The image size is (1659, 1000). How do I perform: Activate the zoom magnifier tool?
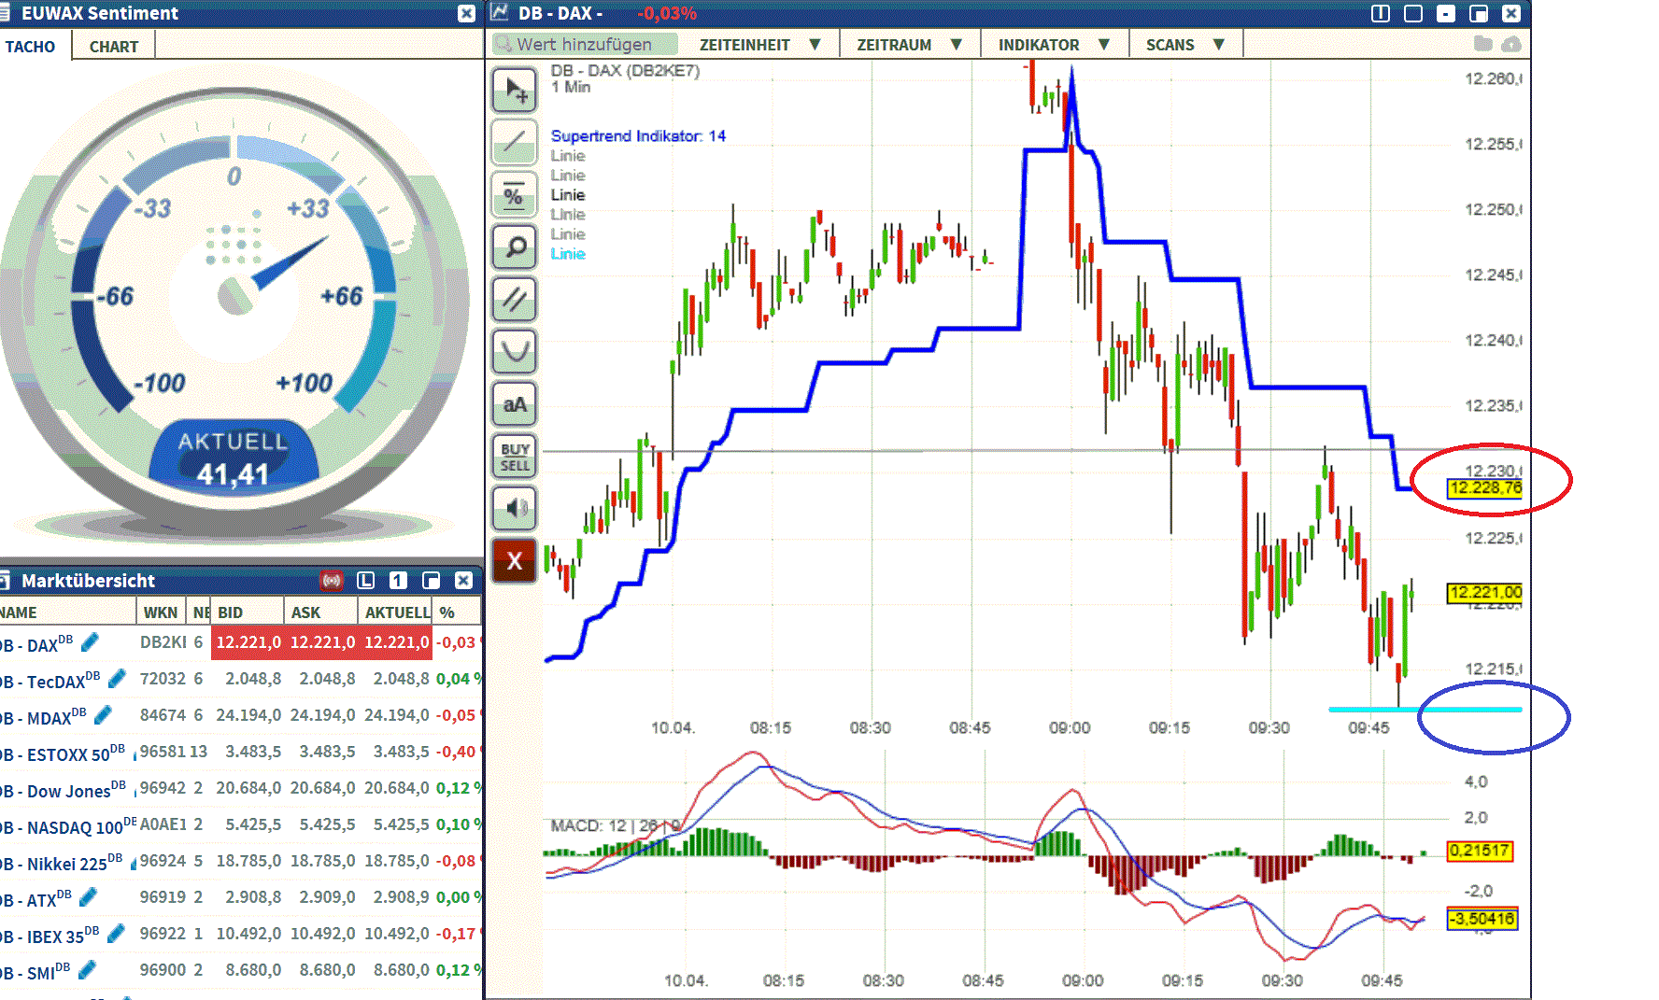pyautogui.click(x=514, y=247)
